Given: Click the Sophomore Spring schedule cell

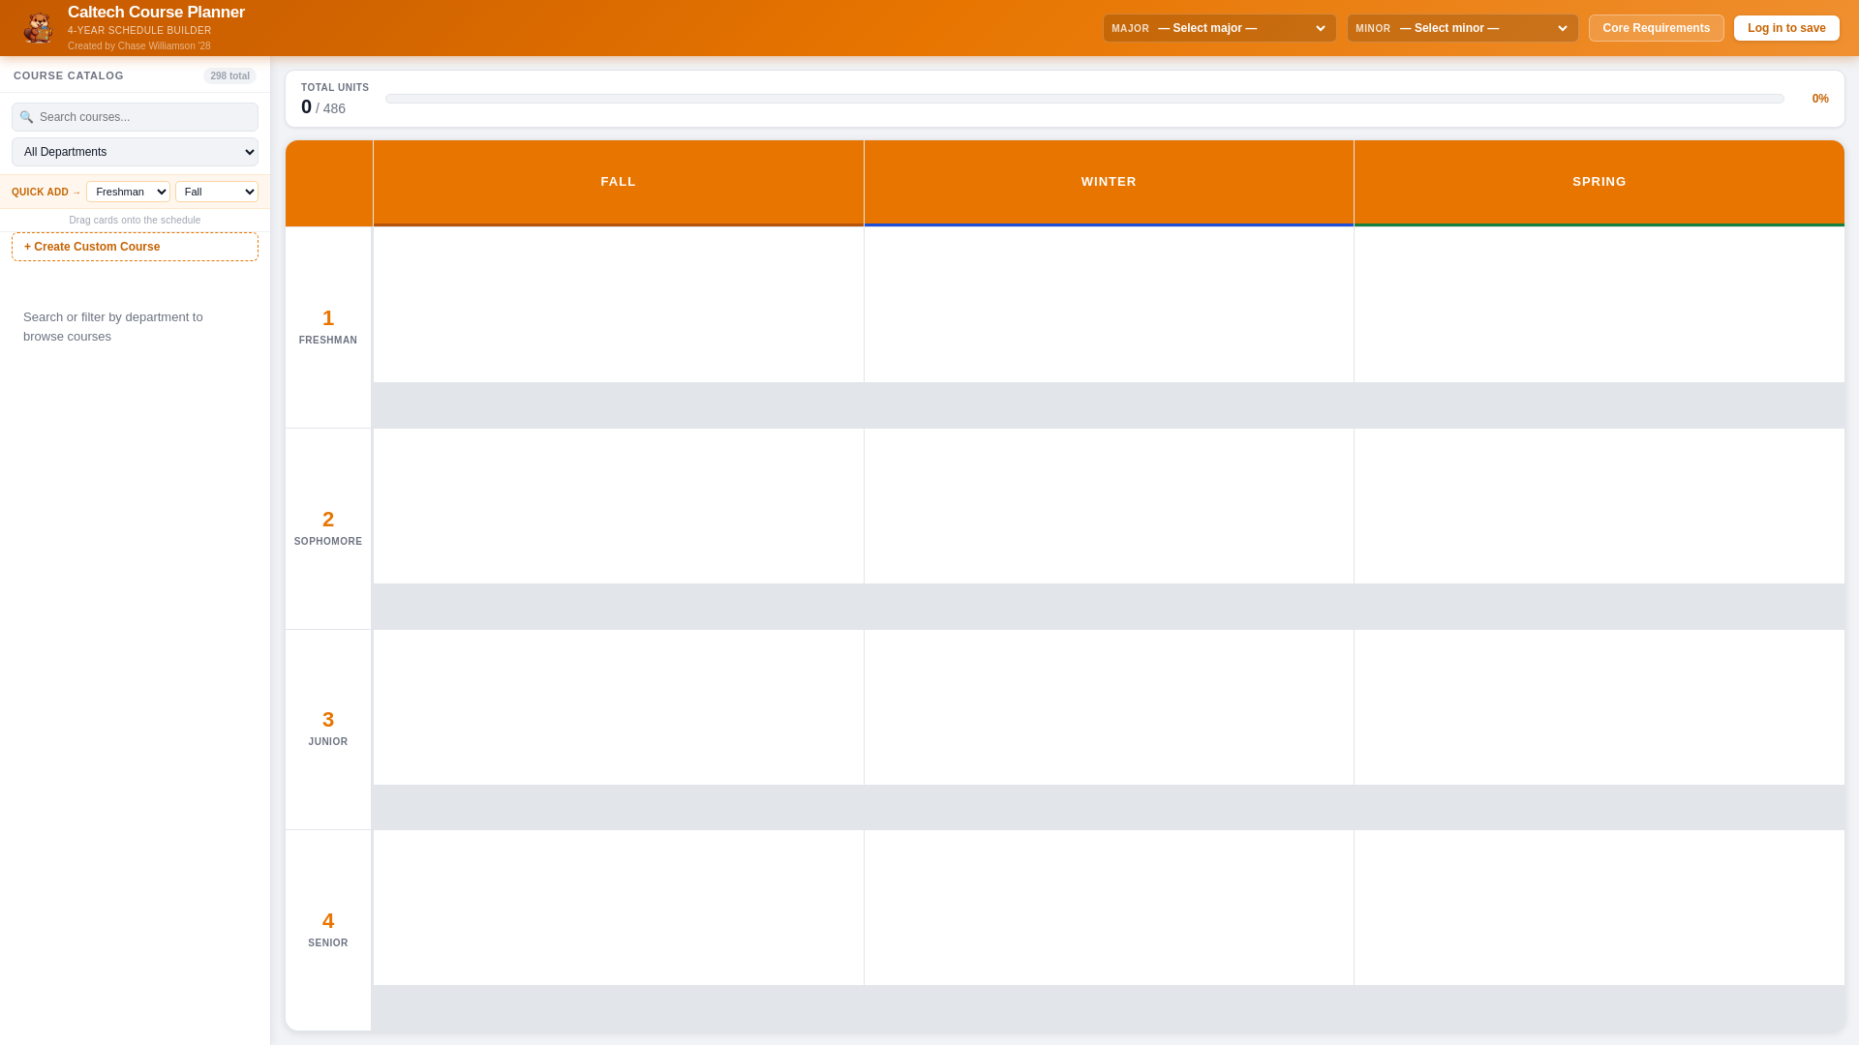Looking at the screenshot, I should [x=1600, y=506].
